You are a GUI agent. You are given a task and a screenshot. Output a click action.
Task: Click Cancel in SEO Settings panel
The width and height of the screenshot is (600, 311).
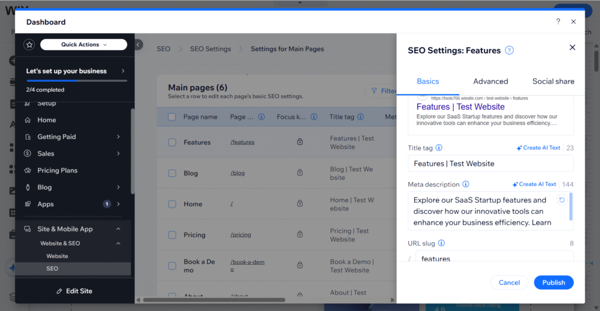(509, 282)
